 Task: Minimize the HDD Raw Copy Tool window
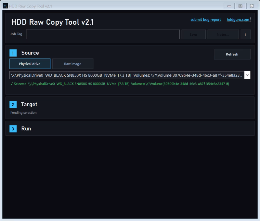pos(229,6)
